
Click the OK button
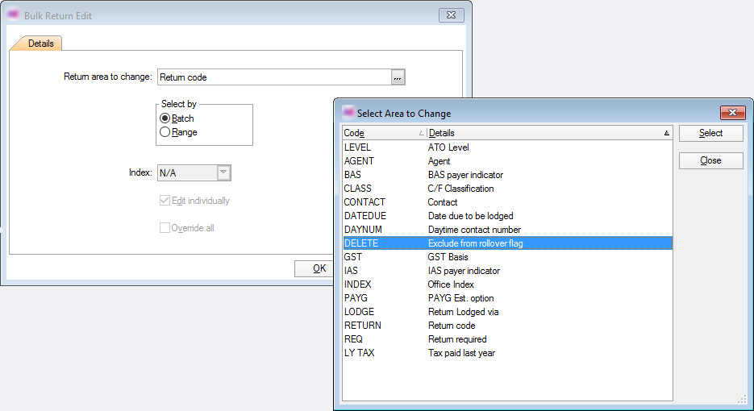click(319, 268)
